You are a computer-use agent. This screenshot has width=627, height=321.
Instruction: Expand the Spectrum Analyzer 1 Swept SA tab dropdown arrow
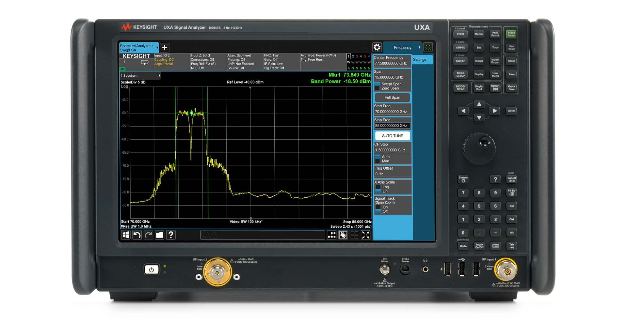[157, 48]
